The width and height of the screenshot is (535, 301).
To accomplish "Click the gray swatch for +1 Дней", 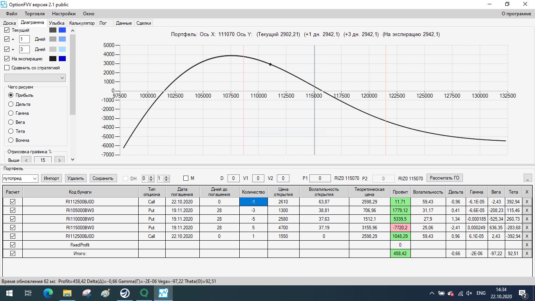I will 53,39.
